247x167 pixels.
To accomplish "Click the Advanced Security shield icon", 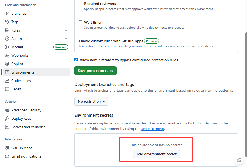I will point(7,110).
